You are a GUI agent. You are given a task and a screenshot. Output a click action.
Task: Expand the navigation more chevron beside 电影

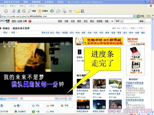(112, 21)
